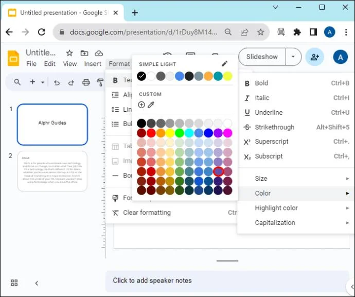
Task: Pick the magenta swatch in bright row
Action: 227,133
